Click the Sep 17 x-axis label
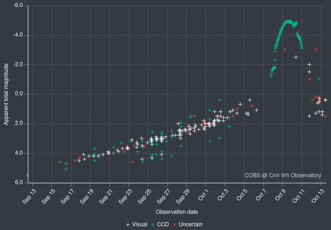 coord(68,196)
